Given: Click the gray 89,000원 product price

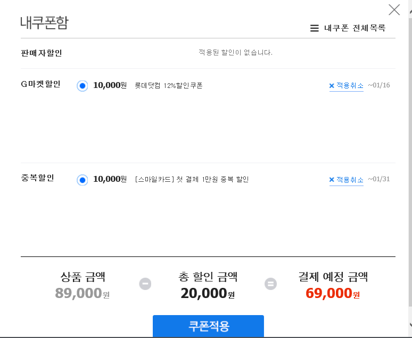Looking at the screenshot, I should coord(83,293).
